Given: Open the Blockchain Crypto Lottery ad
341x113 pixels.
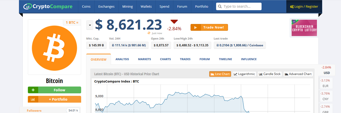Looking at the screenshot, I should tap(304, 28).
